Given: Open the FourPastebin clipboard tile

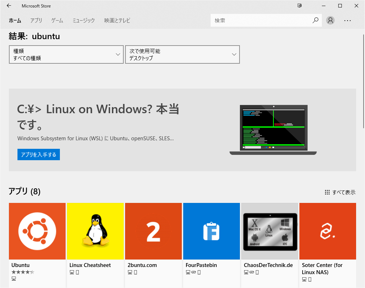Looking at the screenshot, I should tap(211, 231).
